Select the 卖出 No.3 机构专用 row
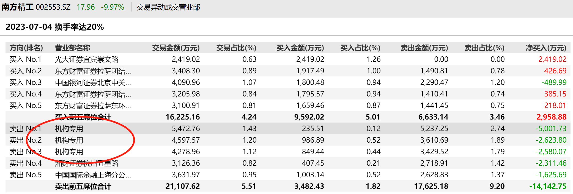 click(69, 152)
